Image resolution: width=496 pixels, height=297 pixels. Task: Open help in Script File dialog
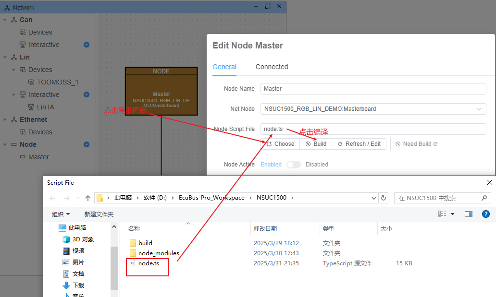click(485, 214)
